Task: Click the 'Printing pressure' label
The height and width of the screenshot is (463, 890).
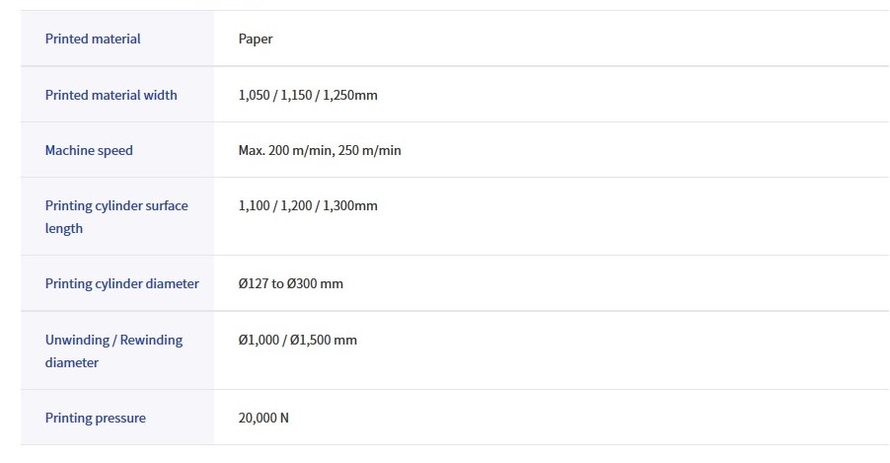Action: tap(95, 418)
